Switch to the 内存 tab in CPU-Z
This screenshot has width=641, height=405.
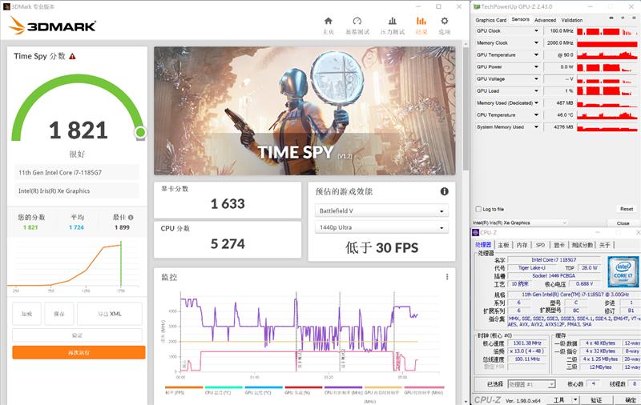point(522,245)
